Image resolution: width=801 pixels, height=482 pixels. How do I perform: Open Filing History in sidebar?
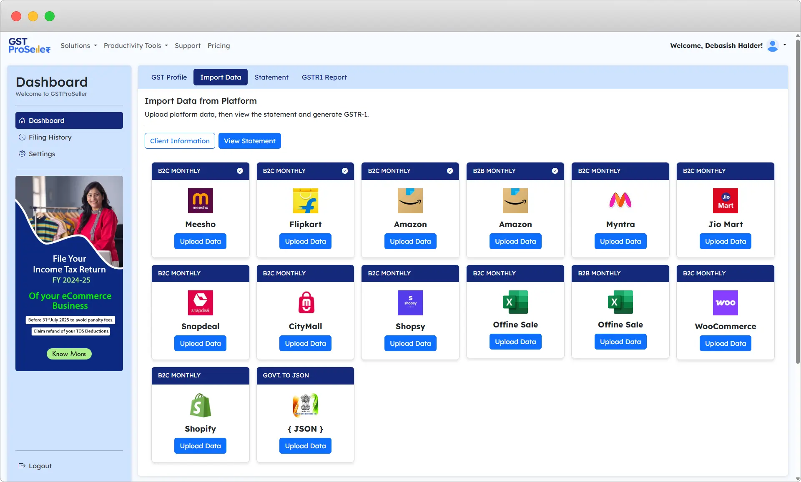click(x=50, y=137)
